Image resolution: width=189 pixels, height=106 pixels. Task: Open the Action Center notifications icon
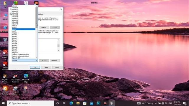[x=184, y=103]
